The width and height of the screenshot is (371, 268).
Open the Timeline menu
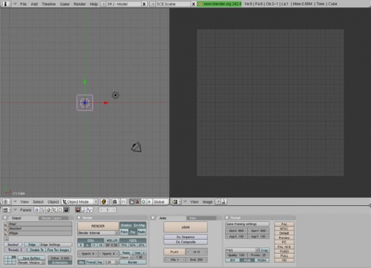point(49,4)
